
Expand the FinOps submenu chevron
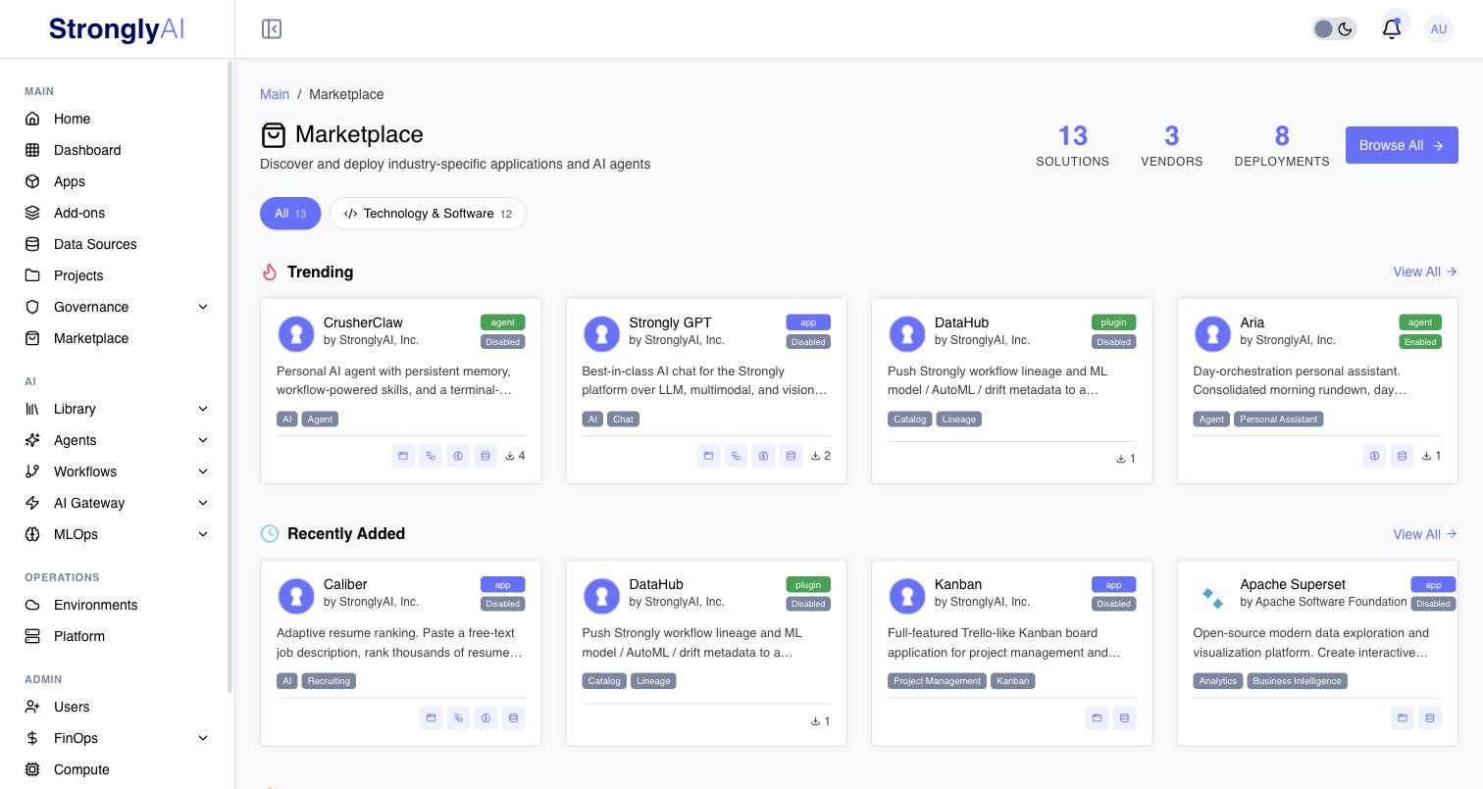pyautogui.click(x=203, y=738)
